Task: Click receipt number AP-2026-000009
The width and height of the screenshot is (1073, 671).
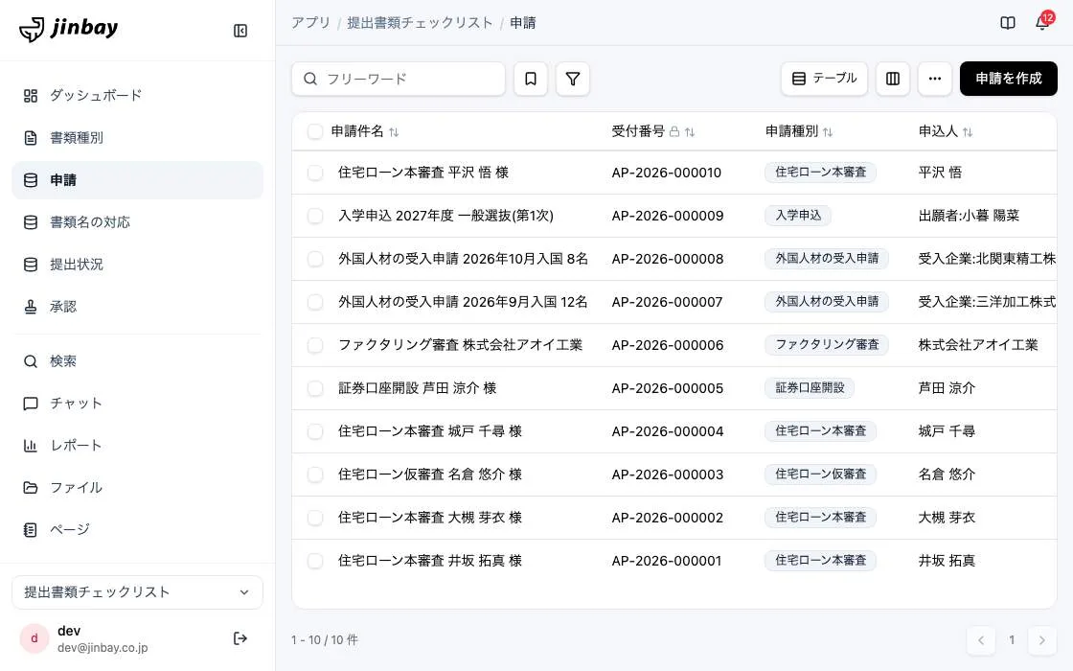Action: [x=667, y=216]
